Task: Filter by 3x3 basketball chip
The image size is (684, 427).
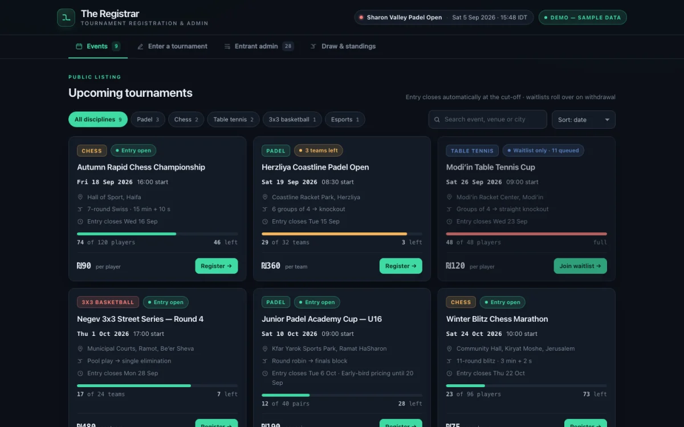Action: coord(292,120)
